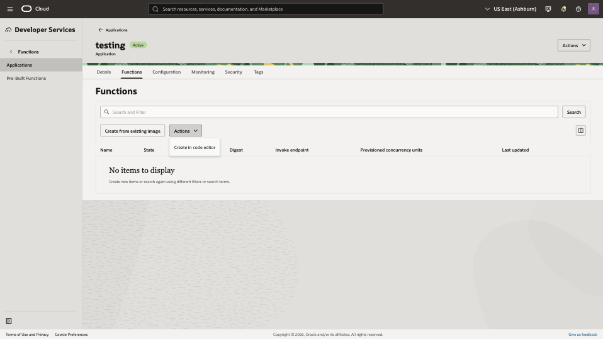603x339 pixels.
Task: Open the user profile avatar menu
Action: pos(594,9)
